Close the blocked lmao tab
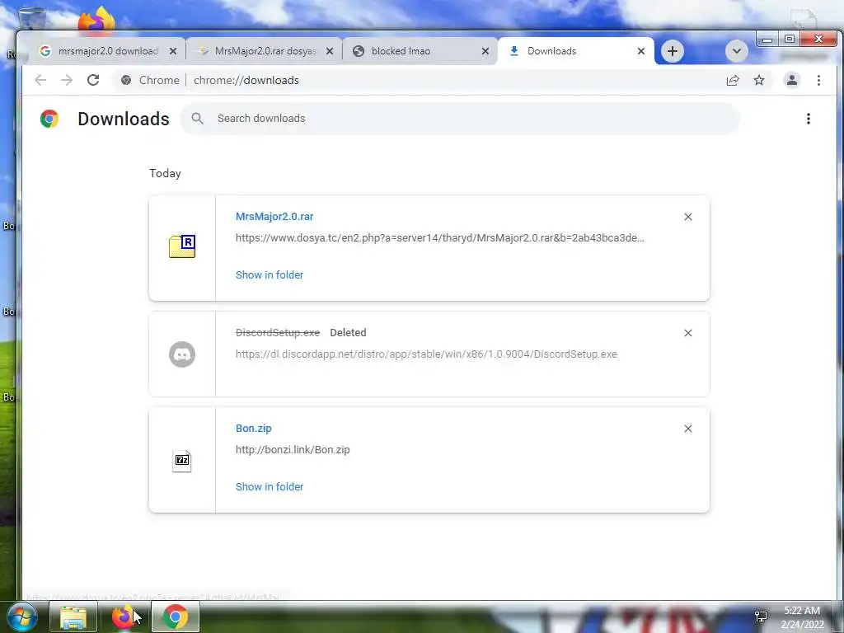This screenshot has width=844, height=633. [x=485, y=51]
